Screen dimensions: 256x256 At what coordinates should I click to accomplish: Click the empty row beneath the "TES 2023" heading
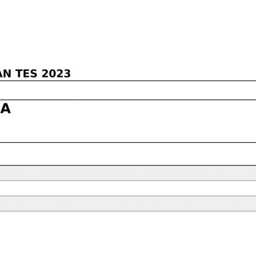point(128,91)
